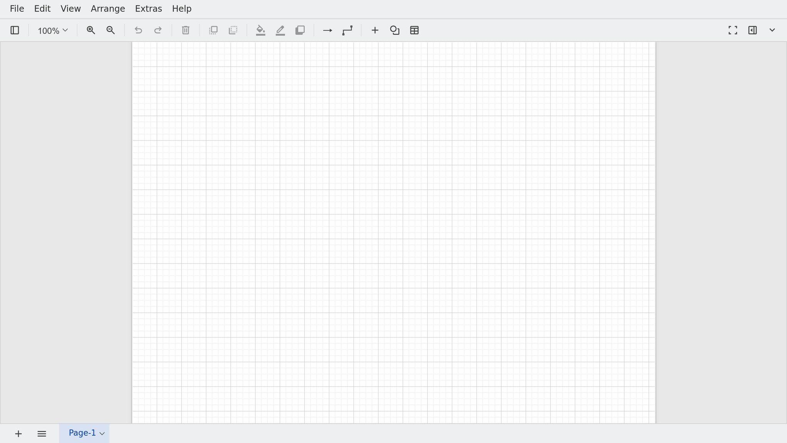
Task: Open the zoom level dropdown
Action: [52, 30]
